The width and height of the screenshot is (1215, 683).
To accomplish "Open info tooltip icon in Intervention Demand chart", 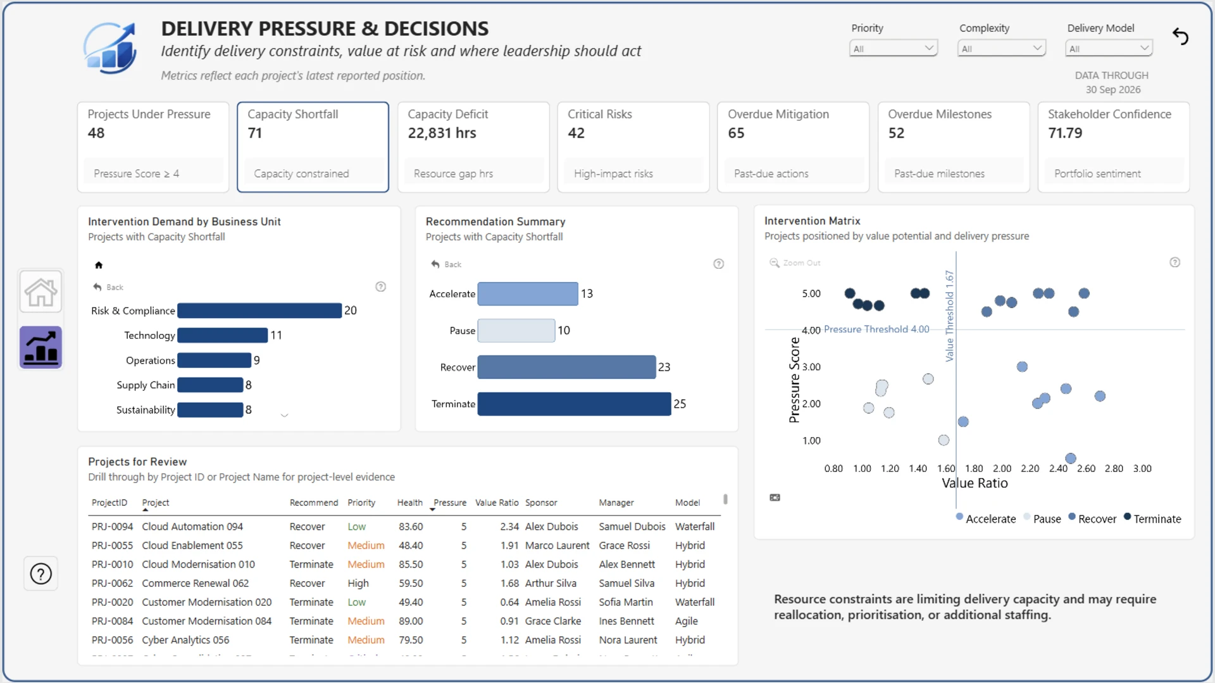I will [380, 286].
